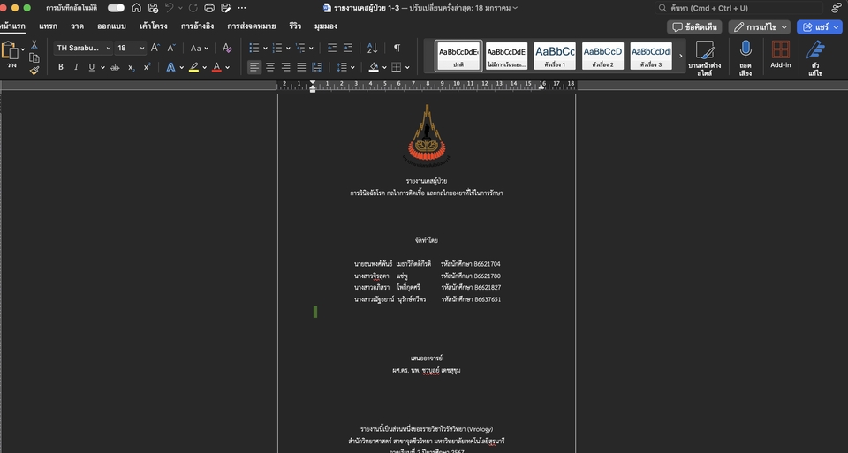Expand the Paste options arrow
This screenshot has width=848, height=453.
23,49
